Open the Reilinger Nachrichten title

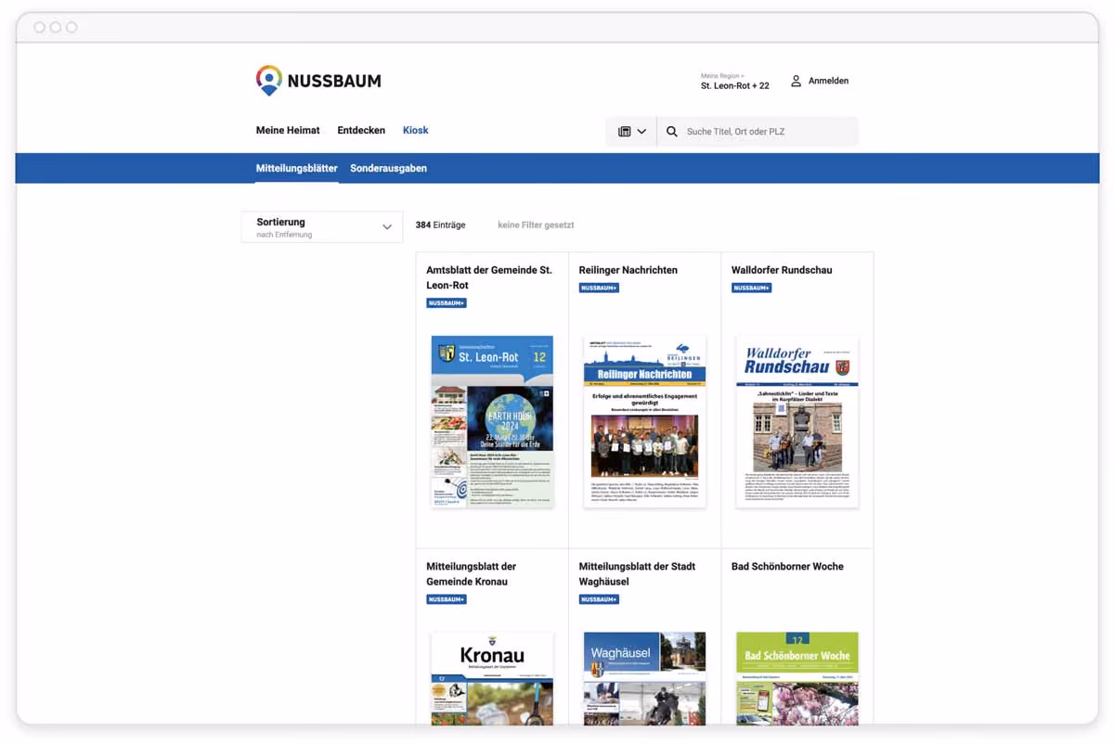[628, 270]
